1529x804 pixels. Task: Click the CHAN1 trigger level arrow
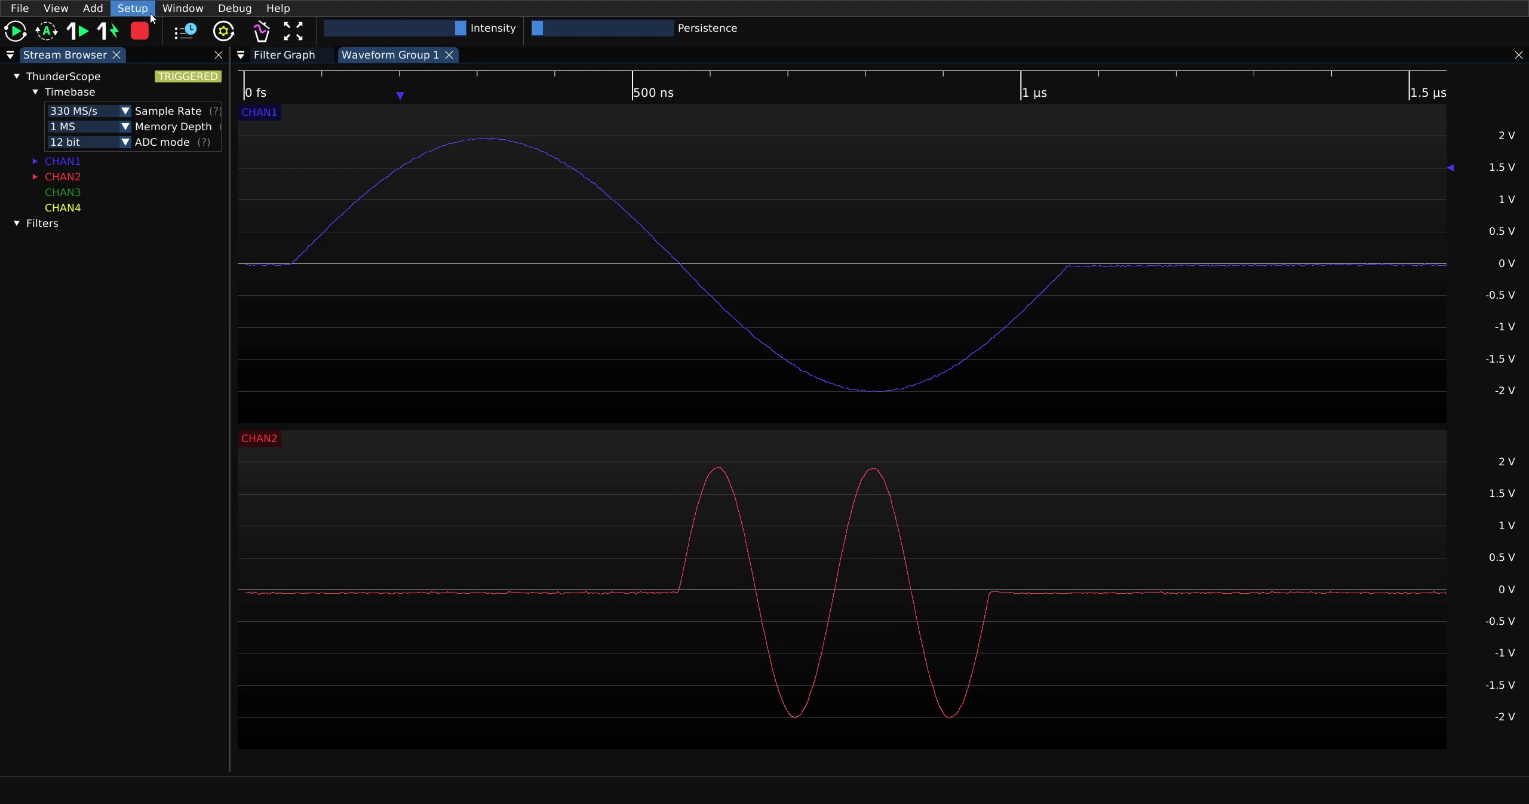[1451, 168]
